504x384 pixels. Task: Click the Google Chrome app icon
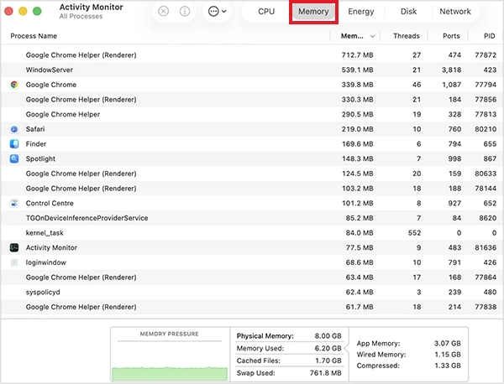click(14, 85)
